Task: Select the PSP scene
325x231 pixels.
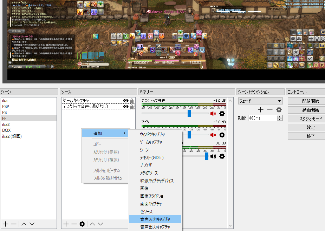Action: coord(28,107)
